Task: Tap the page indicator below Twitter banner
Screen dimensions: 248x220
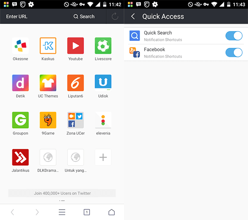Action: pos(62,201)
